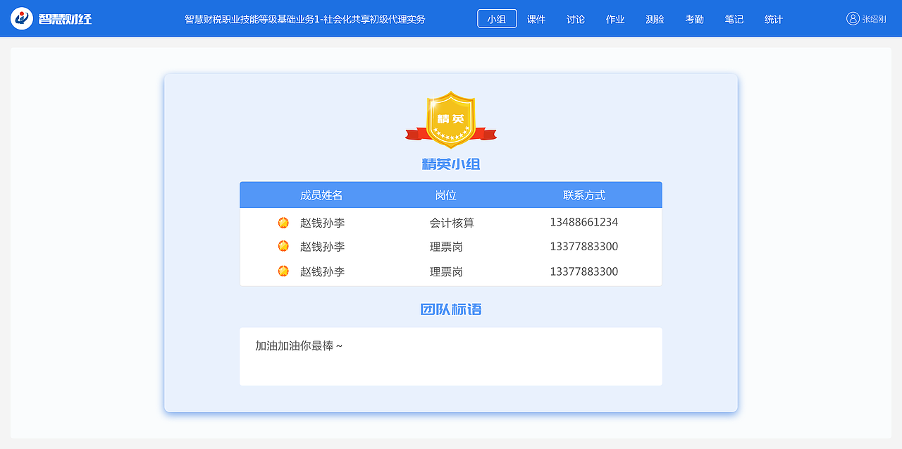Open 笔记 from the navigation bar
Image resolution: width=902 pixels, height=449 pixels.
[734, 19]
